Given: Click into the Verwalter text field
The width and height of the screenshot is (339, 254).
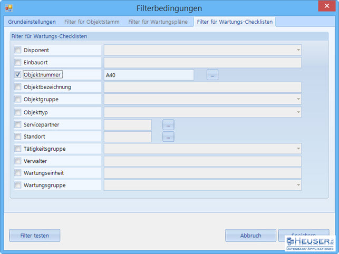Looking at the screenshot, I should pyautogui.click(x=202, y=161).
